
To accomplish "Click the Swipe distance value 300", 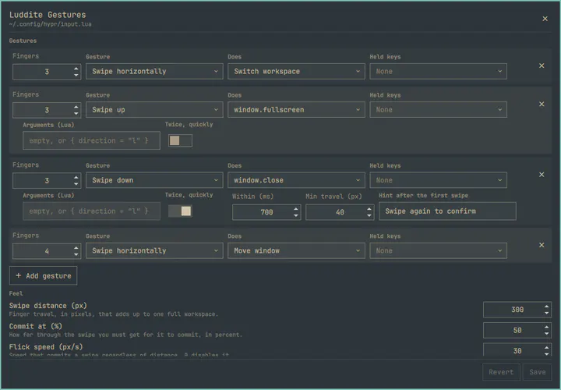I will (517, 310).
